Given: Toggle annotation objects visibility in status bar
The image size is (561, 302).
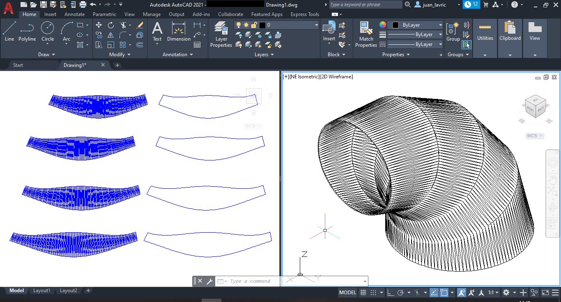Looking at the screenshot, I should tap(462, 293).
